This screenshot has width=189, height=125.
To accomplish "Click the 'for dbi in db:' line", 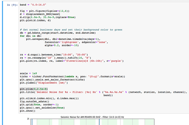I will [31, 36].
